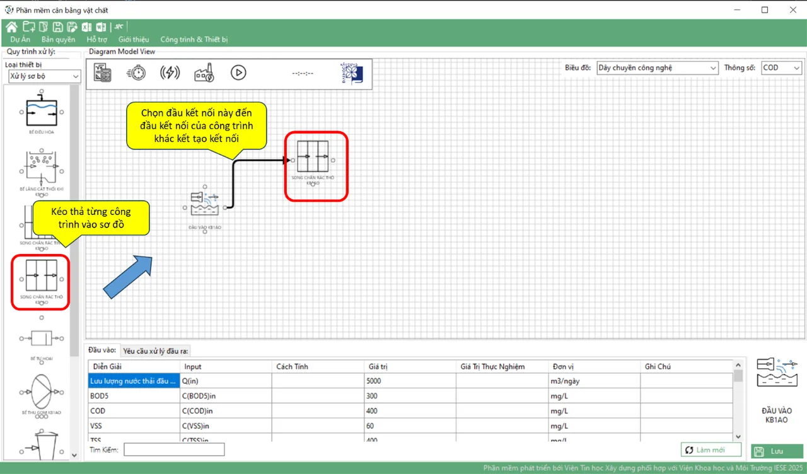The image size is (807, 474).
Task: Open the Biểu đồ dropdown
Action: pos(658,67)
